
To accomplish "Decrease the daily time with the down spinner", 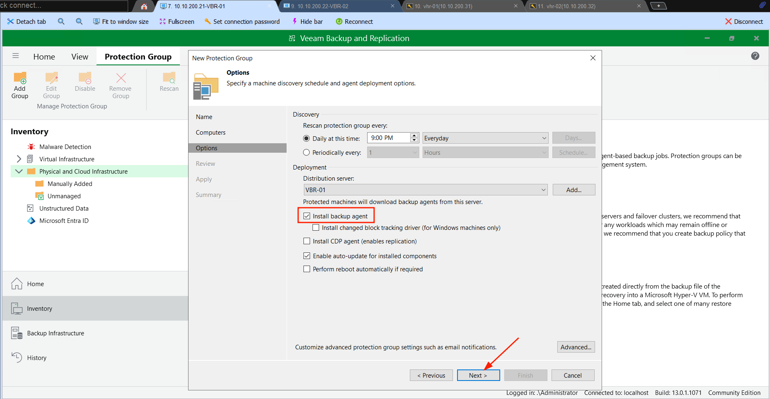I will click(x=414, y=140).
